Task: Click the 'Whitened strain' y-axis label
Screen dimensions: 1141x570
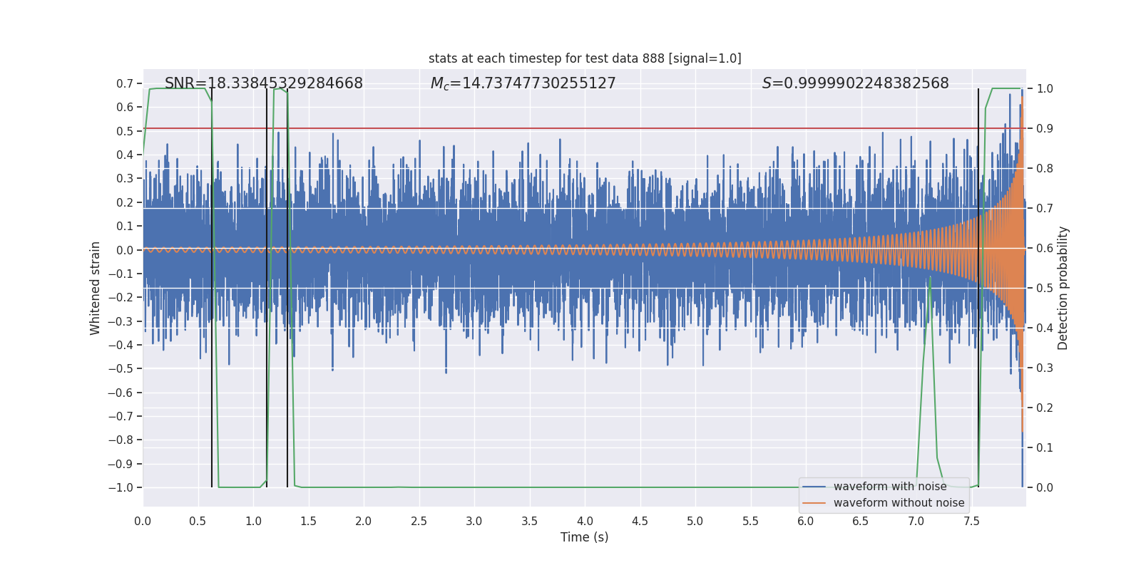Action: pyautogui.click(x=95, y=288)
